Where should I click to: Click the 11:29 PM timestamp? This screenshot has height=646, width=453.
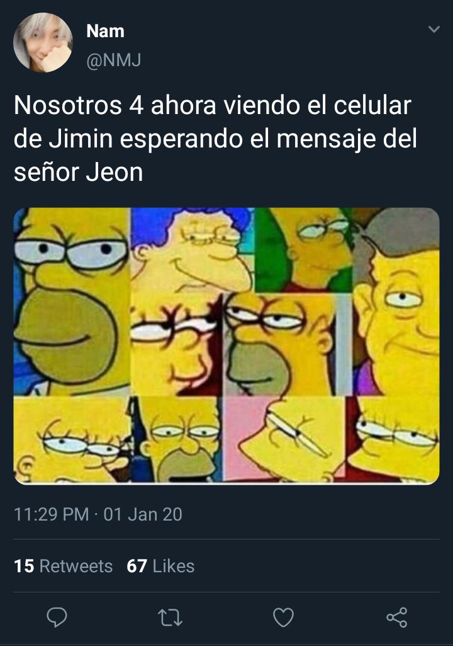click(x=51, y=514)
